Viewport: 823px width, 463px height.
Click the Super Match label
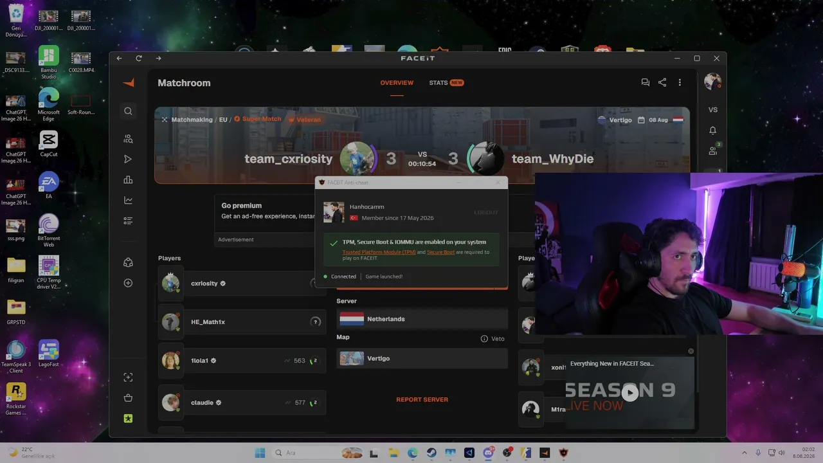257,119
